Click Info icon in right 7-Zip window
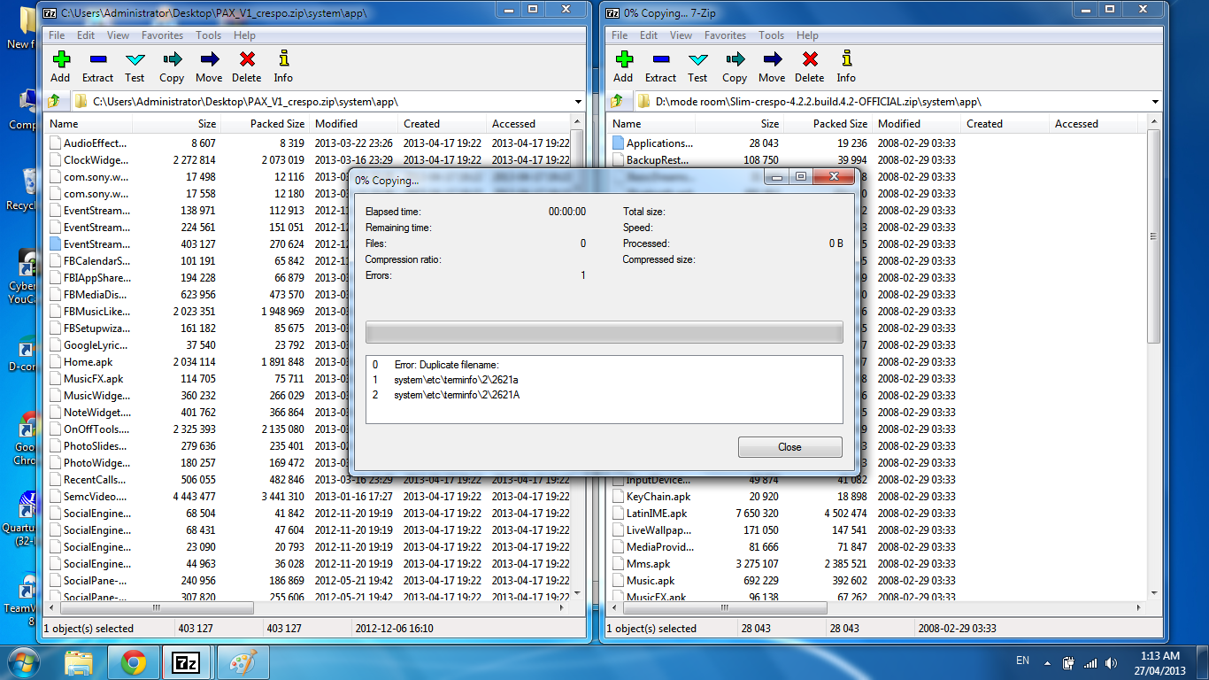Screen dimensions: 1209x680 pos(846,66)
